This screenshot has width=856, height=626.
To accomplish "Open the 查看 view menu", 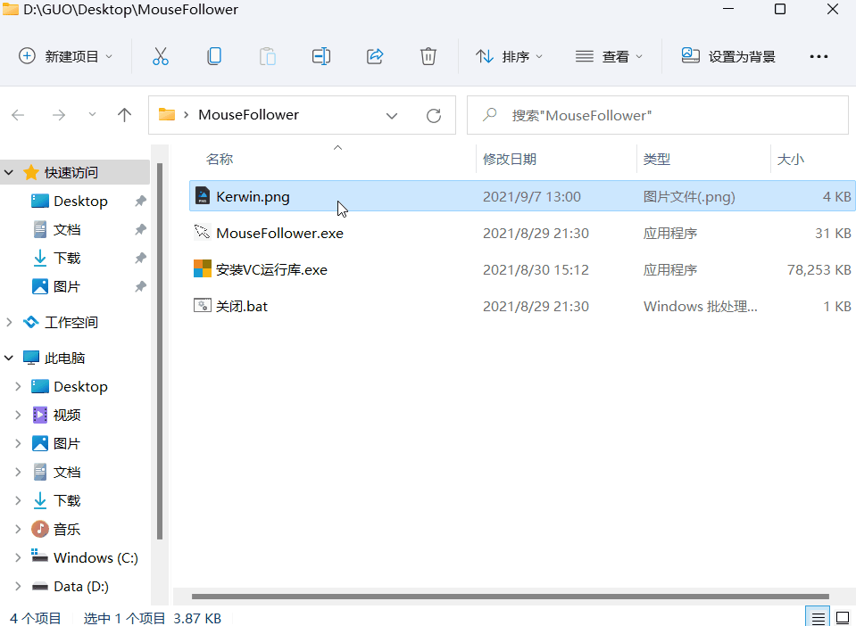I will point(610,56).
